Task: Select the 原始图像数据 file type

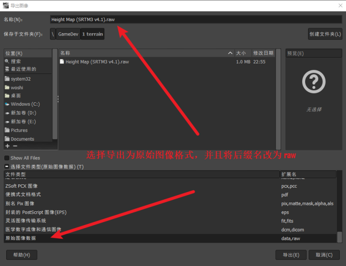Action: click(x=170, y=238)
